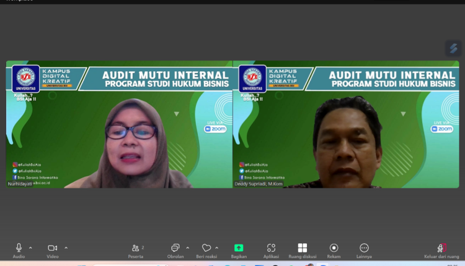Image resolution: width=465 pixels, height=266 pixels.
Task: Click the Nurhidayati name label
Action: click(x=20, y=184)
